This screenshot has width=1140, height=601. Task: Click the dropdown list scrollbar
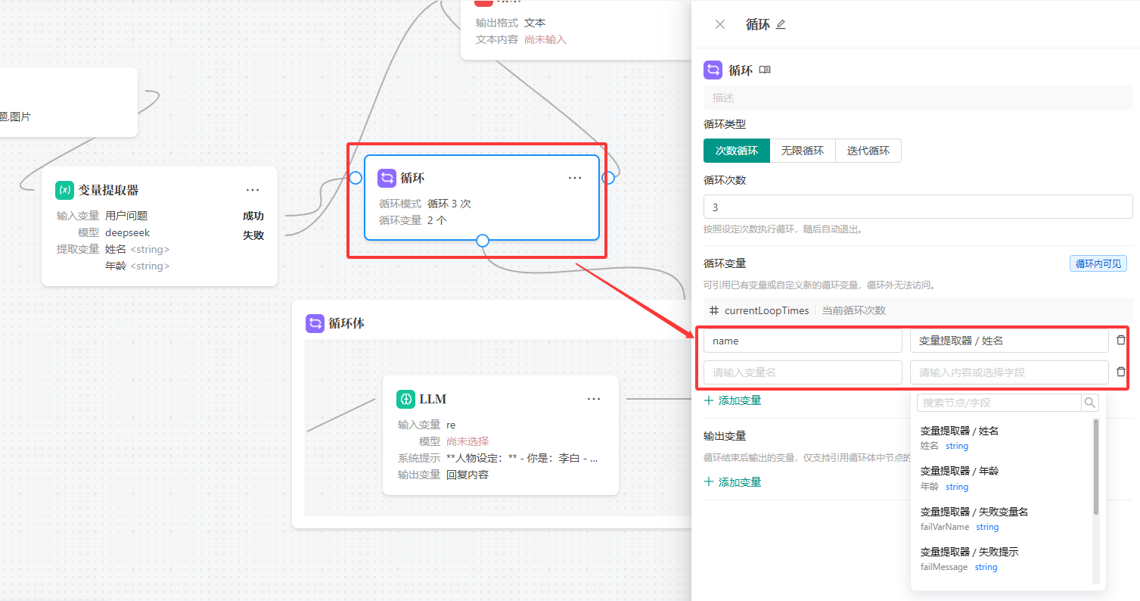click(1096, 467)
